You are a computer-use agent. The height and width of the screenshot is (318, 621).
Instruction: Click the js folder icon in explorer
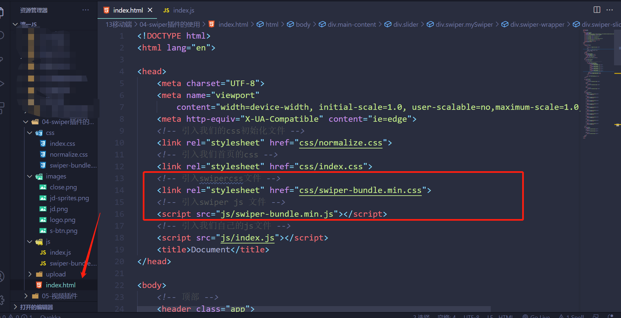point(39,242)
